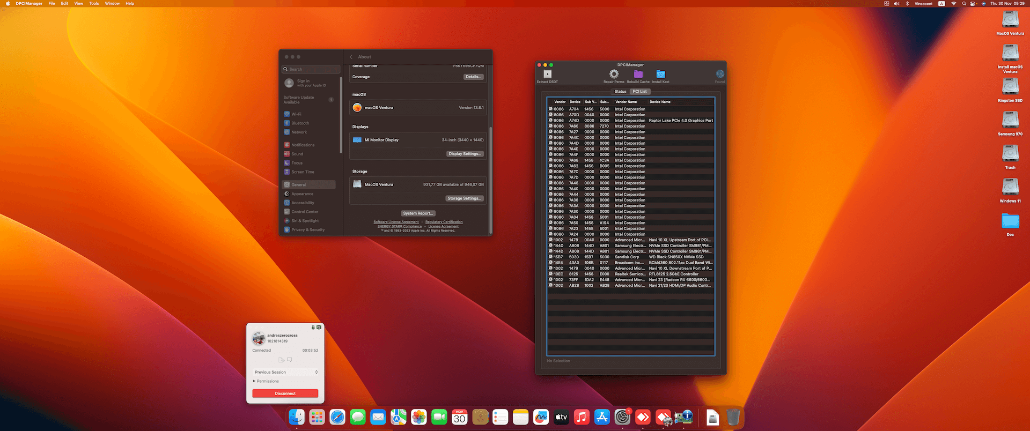Click the Device Name column header

(x=680, y=102)
